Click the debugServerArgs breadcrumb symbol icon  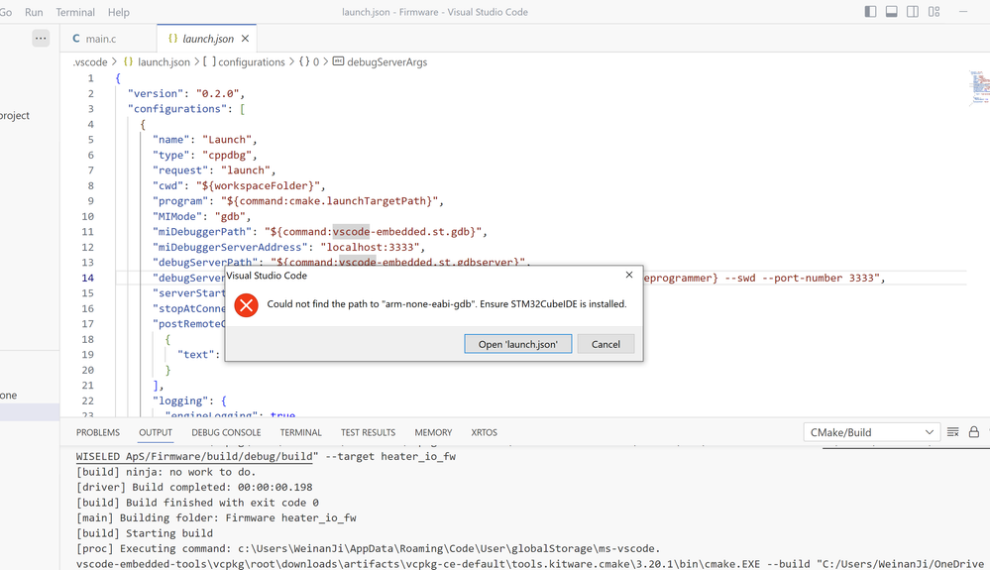pos(338,61)
